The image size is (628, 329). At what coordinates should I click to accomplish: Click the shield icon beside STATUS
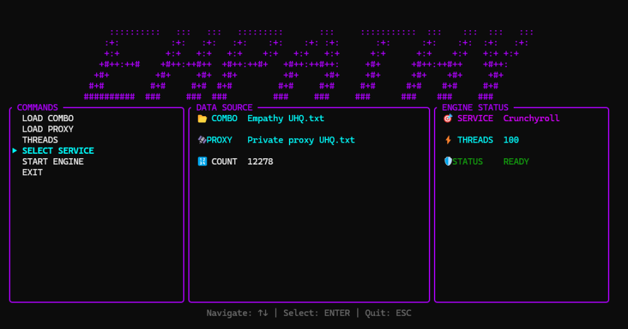[x=448, y=161]
